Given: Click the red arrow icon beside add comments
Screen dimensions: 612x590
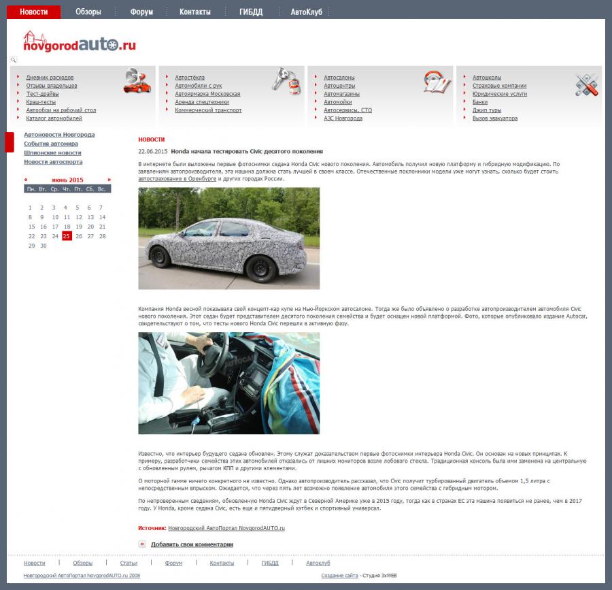Looking at the screenshot, I should [x=142, y=544].
